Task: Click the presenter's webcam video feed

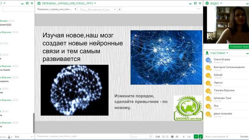Action: [226, 25]
